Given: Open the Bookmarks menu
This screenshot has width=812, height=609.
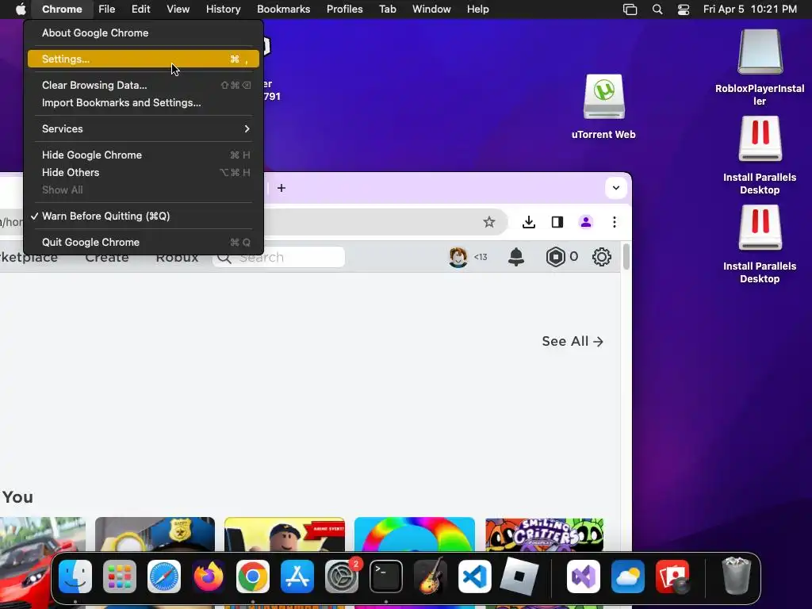Looking at the screenshot, I should pyautogui.click(x=284, y=9).
